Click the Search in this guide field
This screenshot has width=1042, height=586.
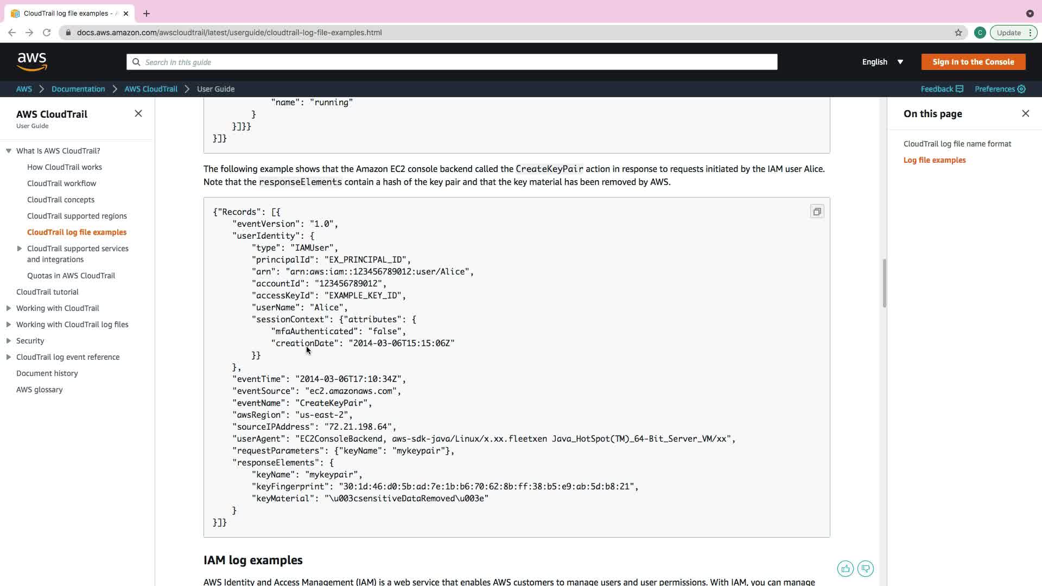pos(452,62)
